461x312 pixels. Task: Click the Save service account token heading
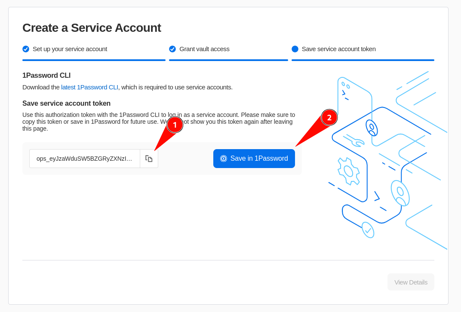tap(67, 104)
